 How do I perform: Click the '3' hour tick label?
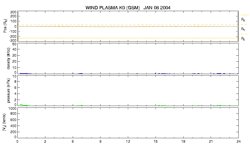pyautogui.click(x=45, y=141)
